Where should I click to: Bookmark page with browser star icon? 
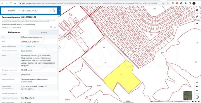[x=167, y=3]
